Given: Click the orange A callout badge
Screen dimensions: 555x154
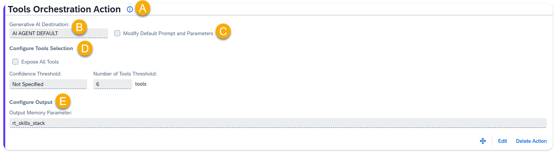Looking at the screenshot, I should tap(142, 8).
